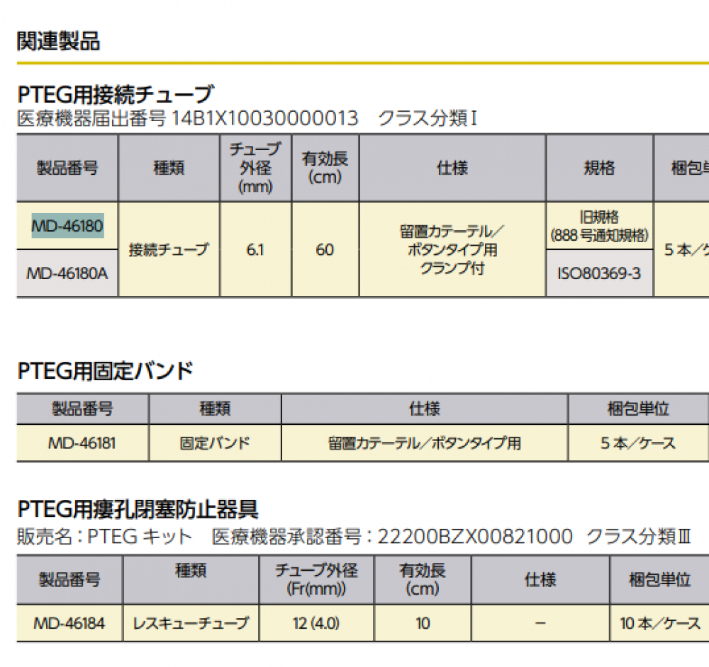Click the ISO80369-3 standard cell
The height and width of the screenshot is (667, 709).
[x=599, y=273]
